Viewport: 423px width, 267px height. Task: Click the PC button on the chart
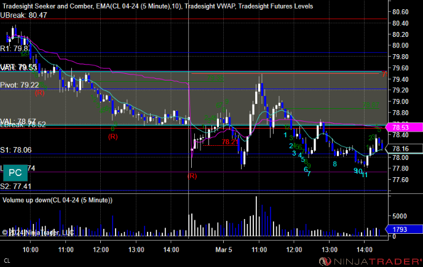(x=15, y=173)
